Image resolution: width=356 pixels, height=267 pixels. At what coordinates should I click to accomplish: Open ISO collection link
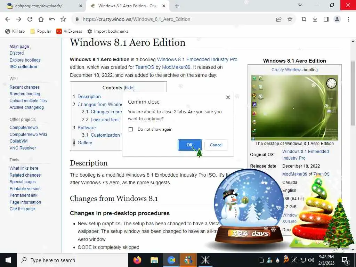coord(23,67)
